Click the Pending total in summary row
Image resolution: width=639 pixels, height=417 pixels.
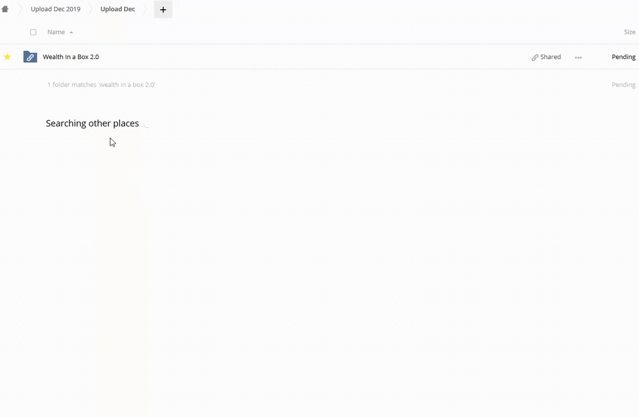click(623, 85)
